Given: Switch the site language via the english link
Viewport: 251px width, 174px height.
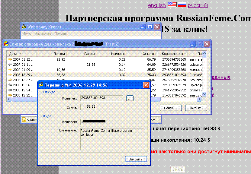Looking at the screenshot, I should coord(156,5).
